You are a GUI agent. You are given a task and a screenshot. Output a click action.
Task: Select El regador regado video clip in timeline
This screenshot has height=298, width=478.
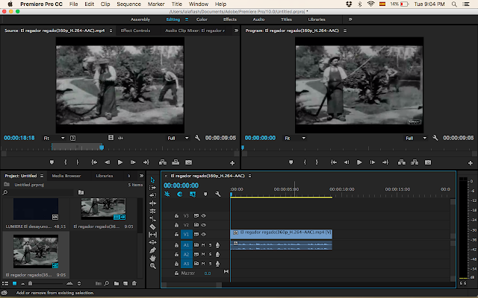(x=282, y=234)
